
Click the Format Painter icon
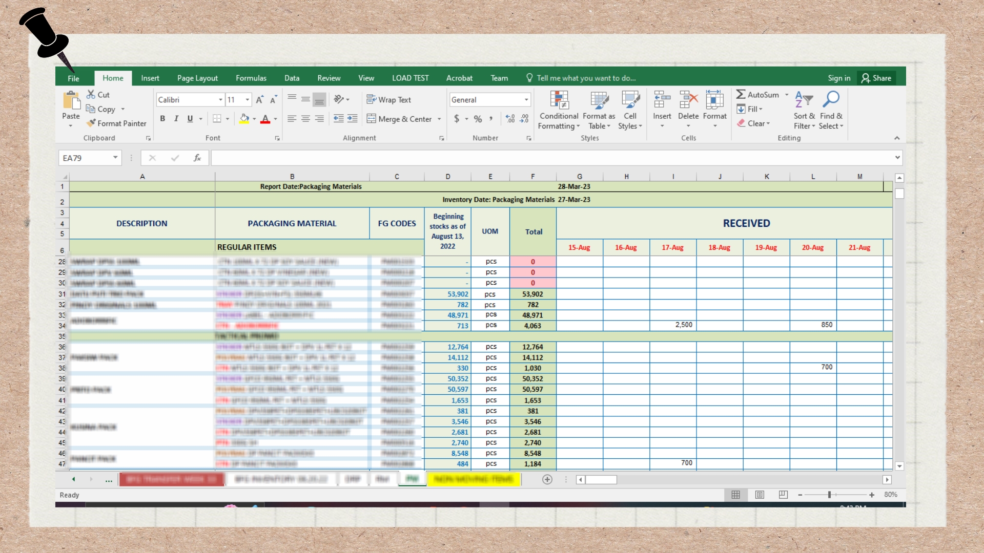(91, 123)
